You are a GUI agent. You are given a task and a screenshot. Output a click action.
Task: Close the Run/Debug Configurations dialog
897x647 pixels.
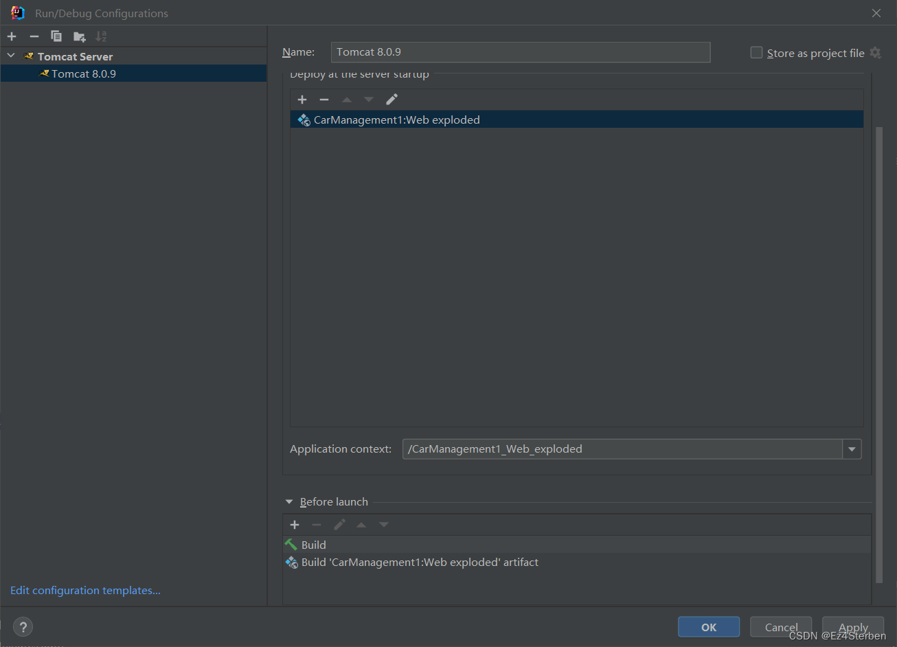coord(876,13)
